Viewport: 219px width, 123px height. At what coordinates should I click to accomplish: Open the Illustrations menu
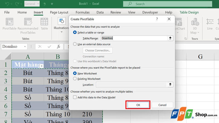point(61,25)
